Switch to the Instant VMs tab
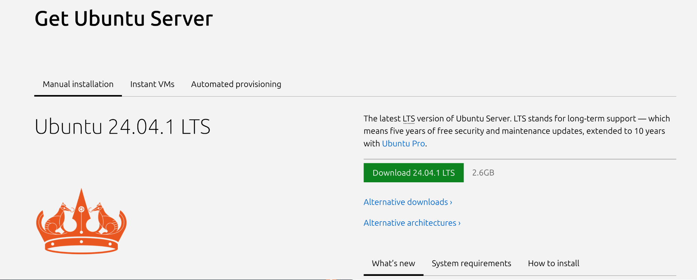The image size is (697, 280). (x=152, y=84)
